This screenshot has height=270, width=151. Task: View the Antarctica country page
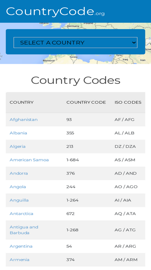(21, 213)
